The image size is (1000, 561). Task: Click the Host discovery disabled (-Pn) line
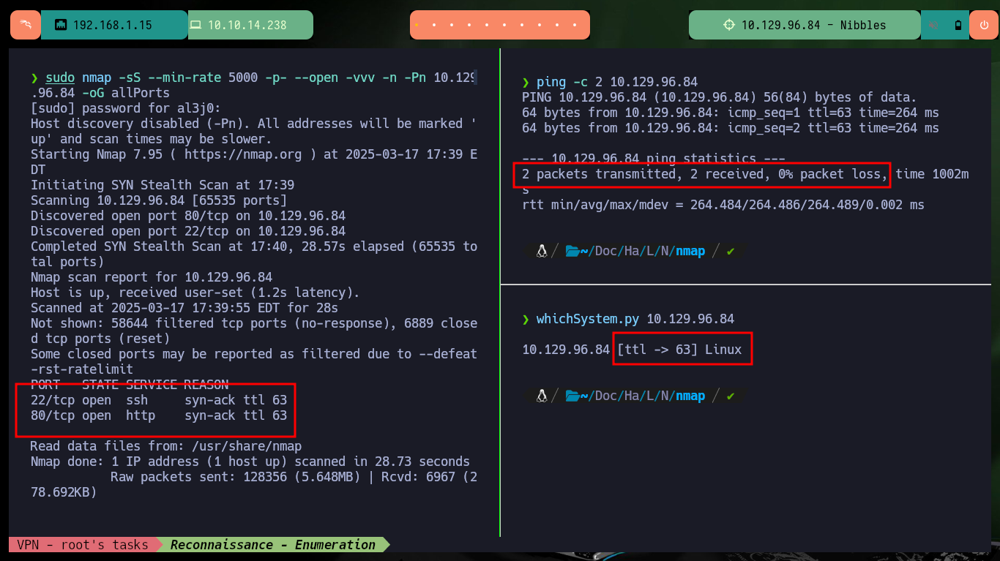[254, 131]
